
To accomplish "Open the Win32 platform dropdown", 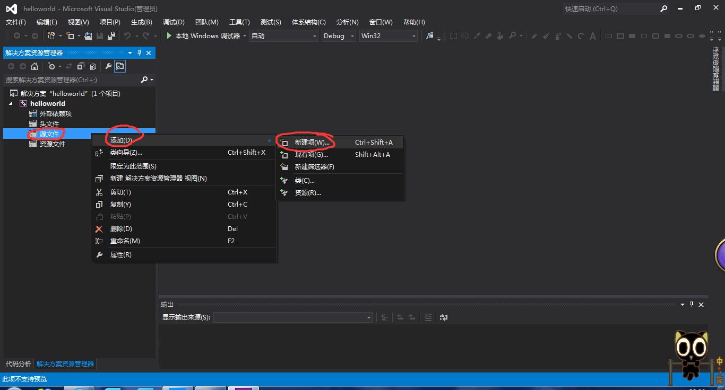I will [x=389, y=36].
